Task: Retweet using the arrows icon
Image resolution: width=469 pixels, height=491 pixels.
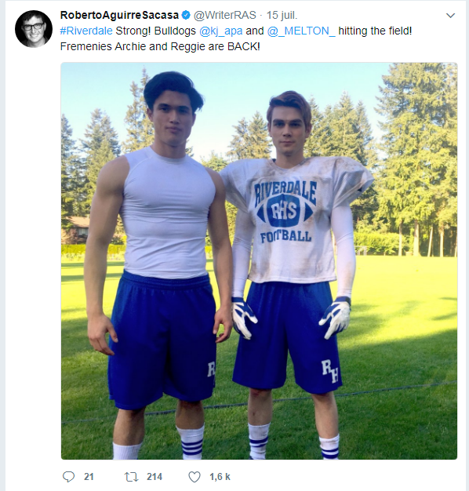Action: (x=131, y=477)
